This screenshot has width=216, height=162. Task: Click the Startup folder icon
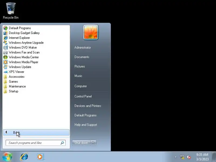tap(5, 91)
